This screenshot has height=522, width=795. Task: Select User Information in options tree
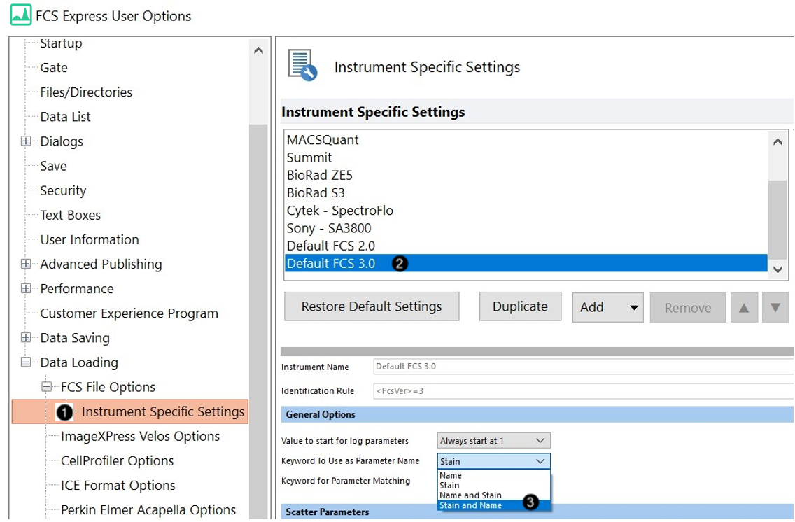click(90, 239)
